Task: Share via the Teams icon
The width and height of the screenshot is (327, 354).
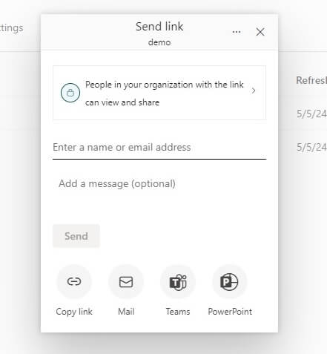Action: [x=178, y=282]
